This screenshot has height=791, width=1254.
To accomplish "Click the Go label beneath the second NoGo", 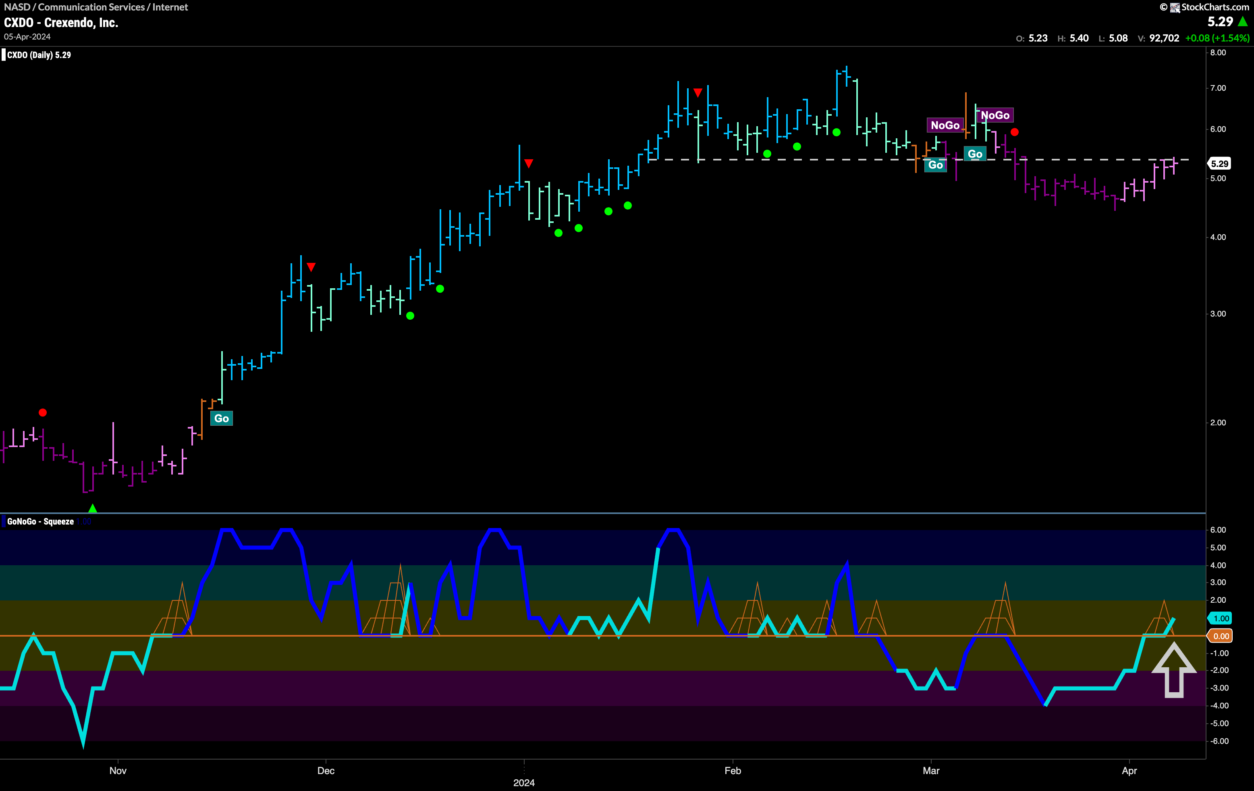I will pos(975,154).
